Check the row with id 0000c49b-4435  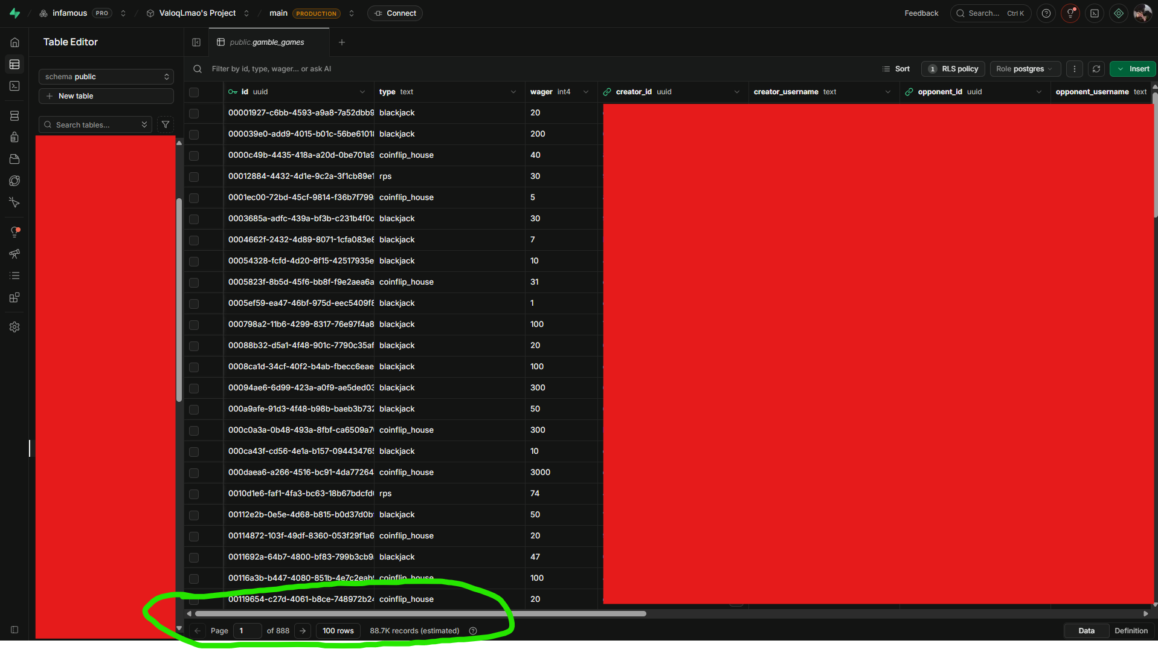pos(194,156)
